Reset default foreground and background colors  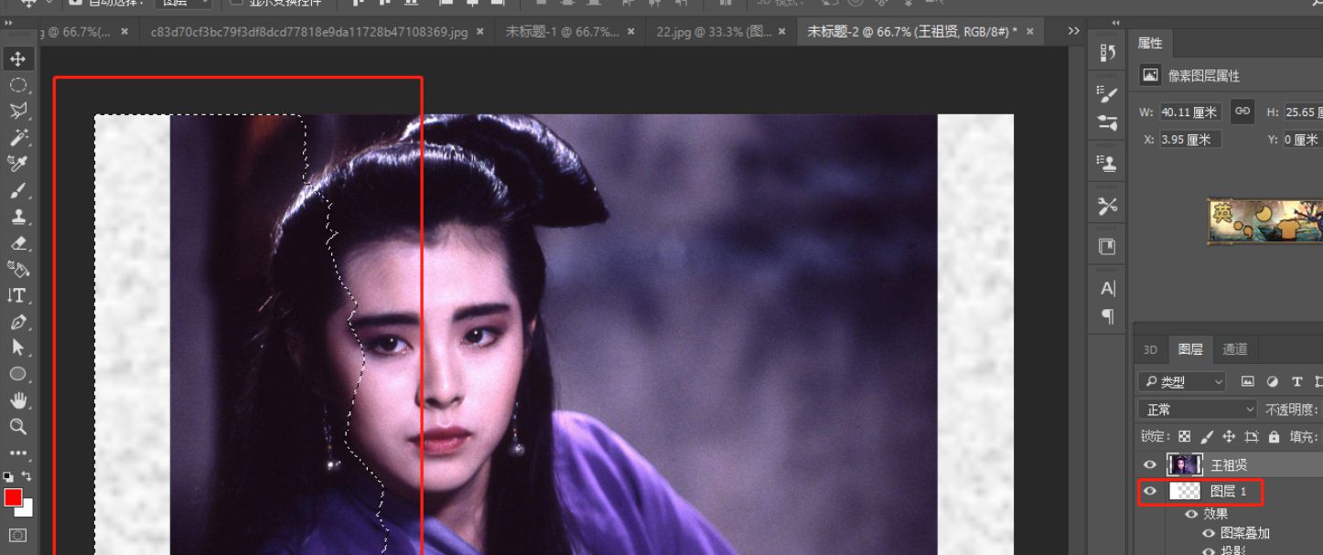[x=8, y=476]
